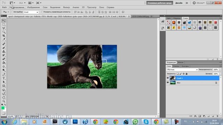Toggle Quick Mask mode icon
Viewport: 223px width, 125px height.
pyautogui.click(x=4, y=114)
